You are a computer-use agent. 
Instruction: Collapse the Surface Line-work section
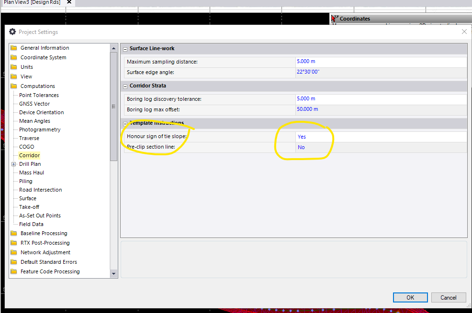(x=125, y=49)
